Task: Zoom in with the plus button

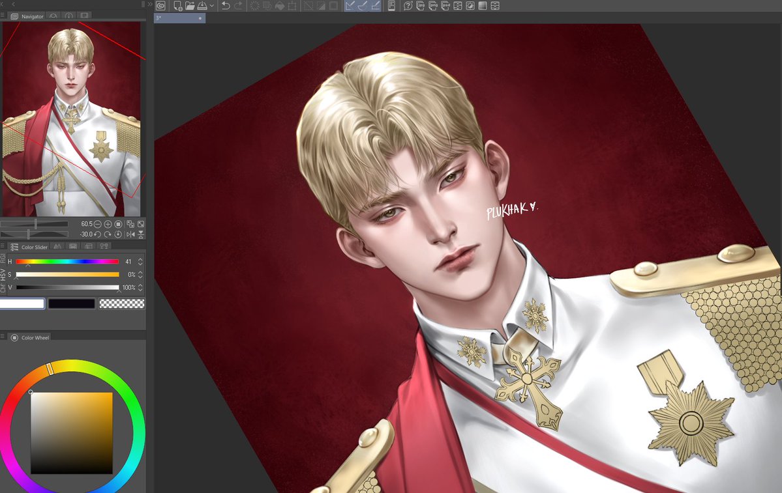Action: click(x=108, y=224)
